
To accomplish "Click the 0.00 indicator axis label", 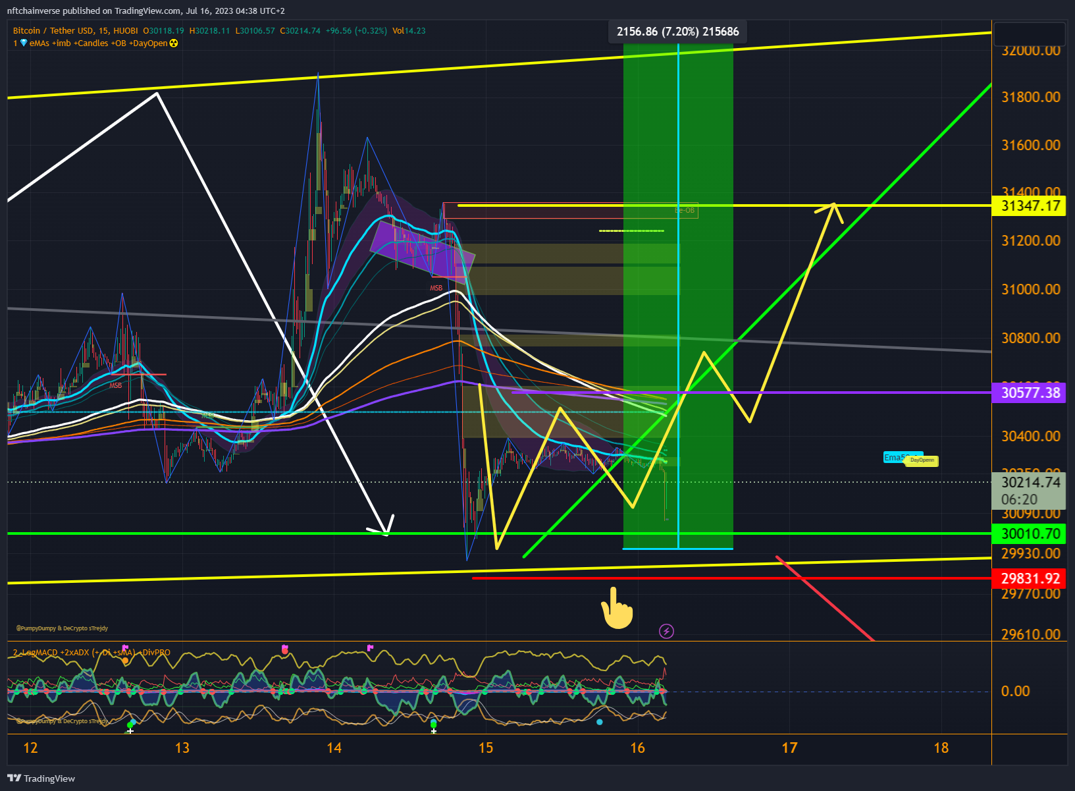I will click(1015, 692).
